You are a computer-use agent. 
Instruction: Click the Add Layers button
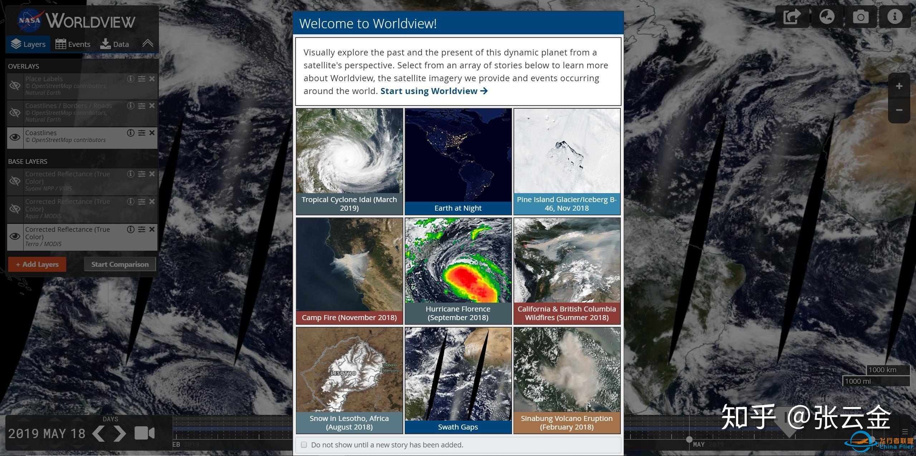37,264
